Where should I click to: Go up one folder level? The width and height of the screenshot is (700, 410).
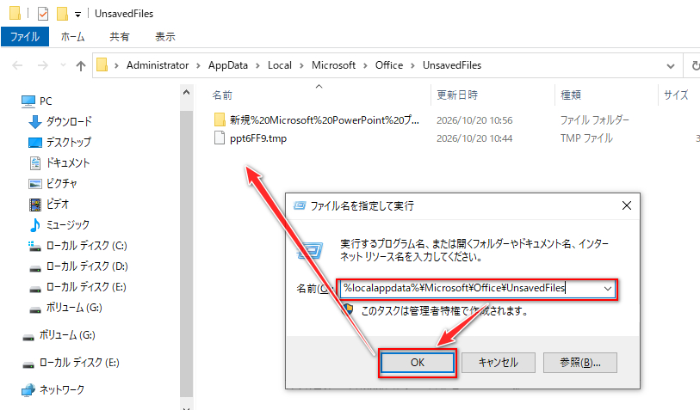tap(81, 66)
